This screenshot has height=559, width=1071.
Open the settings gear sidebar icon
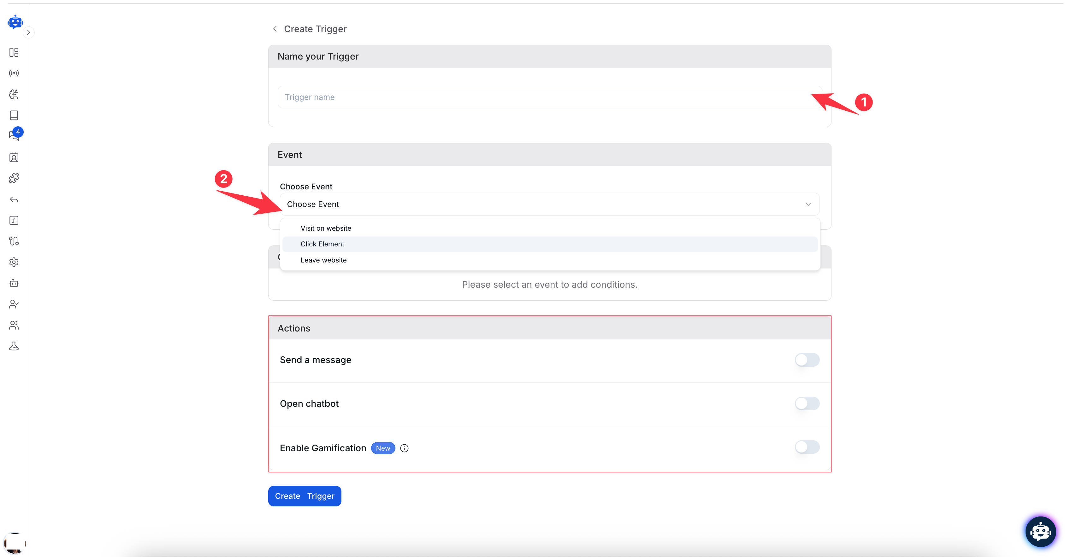click(14, 262)
